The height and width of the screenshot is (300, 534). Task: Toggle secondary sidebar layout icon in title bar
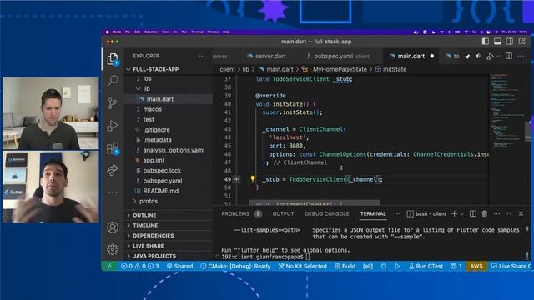pos(510,42)
